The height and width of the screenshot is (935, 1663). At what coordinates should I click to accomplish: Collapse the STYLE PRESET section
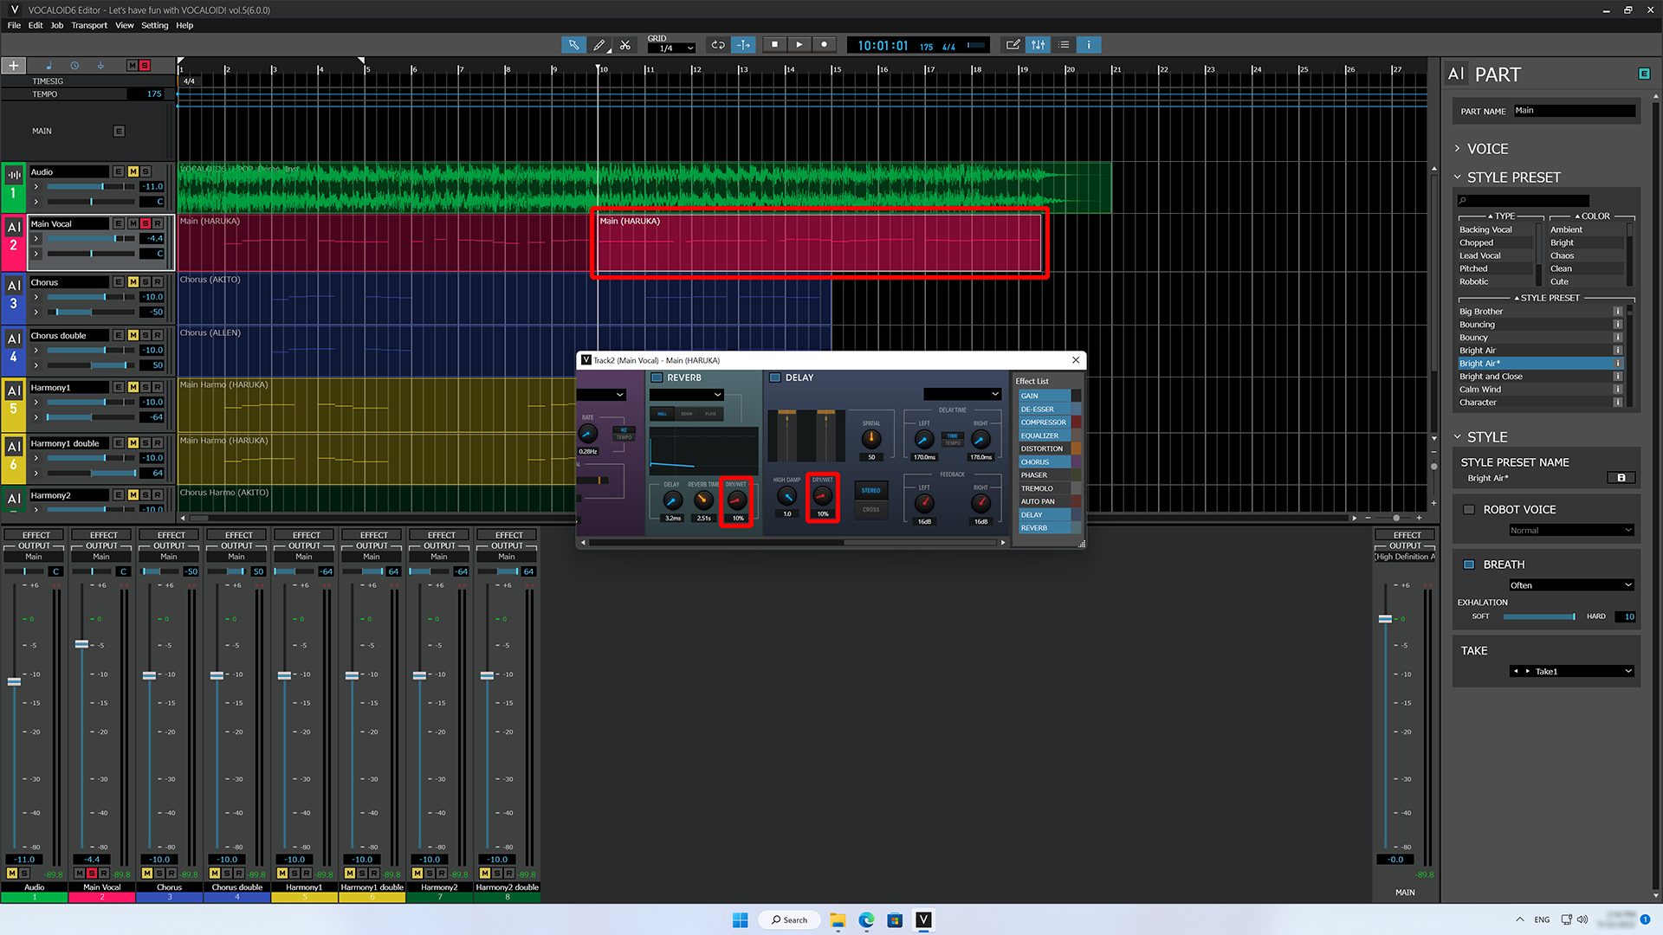tap(1458, 177)
